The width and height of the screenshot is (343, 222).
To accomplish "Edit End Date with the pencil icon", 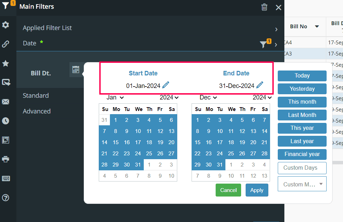I will pyautogui.click(x=260, y=85).
